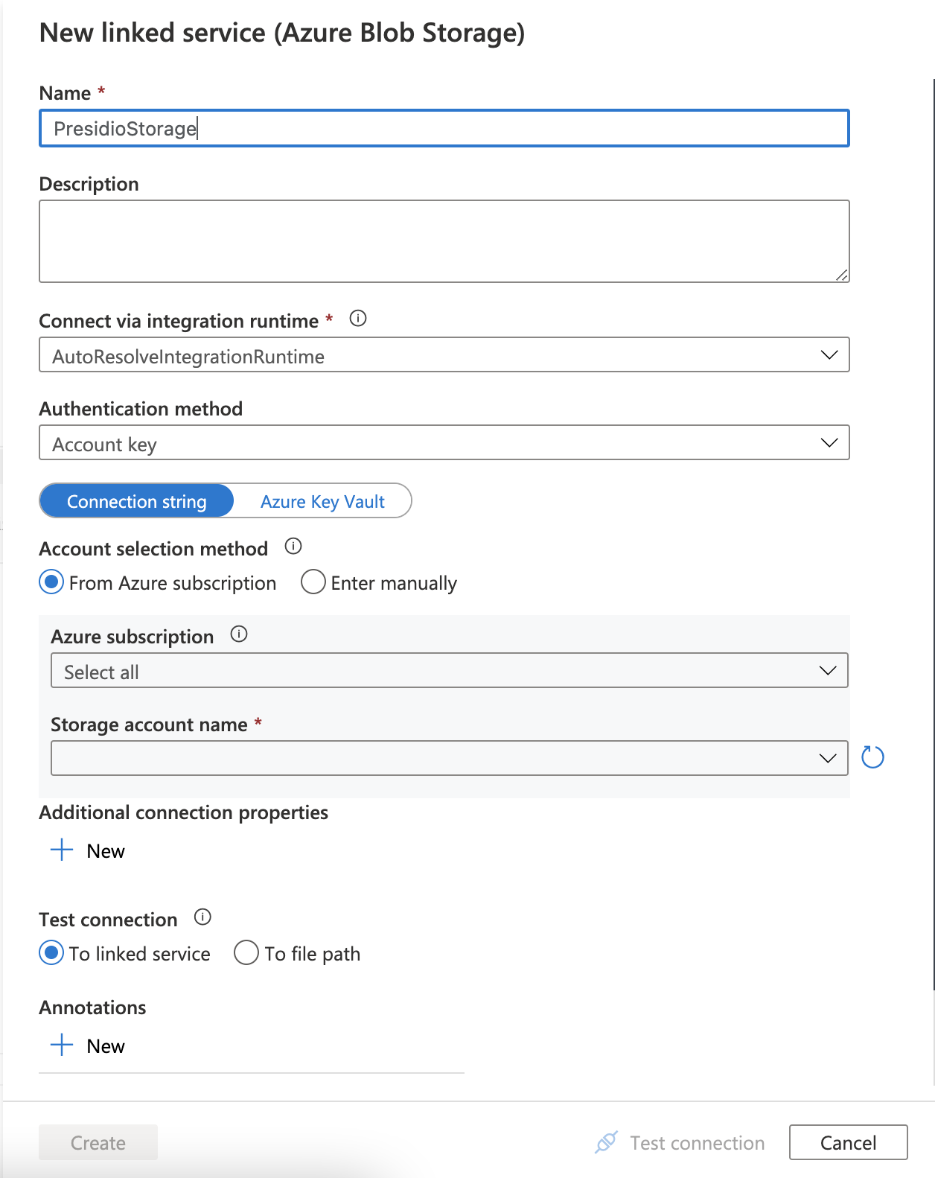Click info icon next to Azure subscription
Image resolution: width=935 pixels, height=1178 pixels.
pos(239,634)
